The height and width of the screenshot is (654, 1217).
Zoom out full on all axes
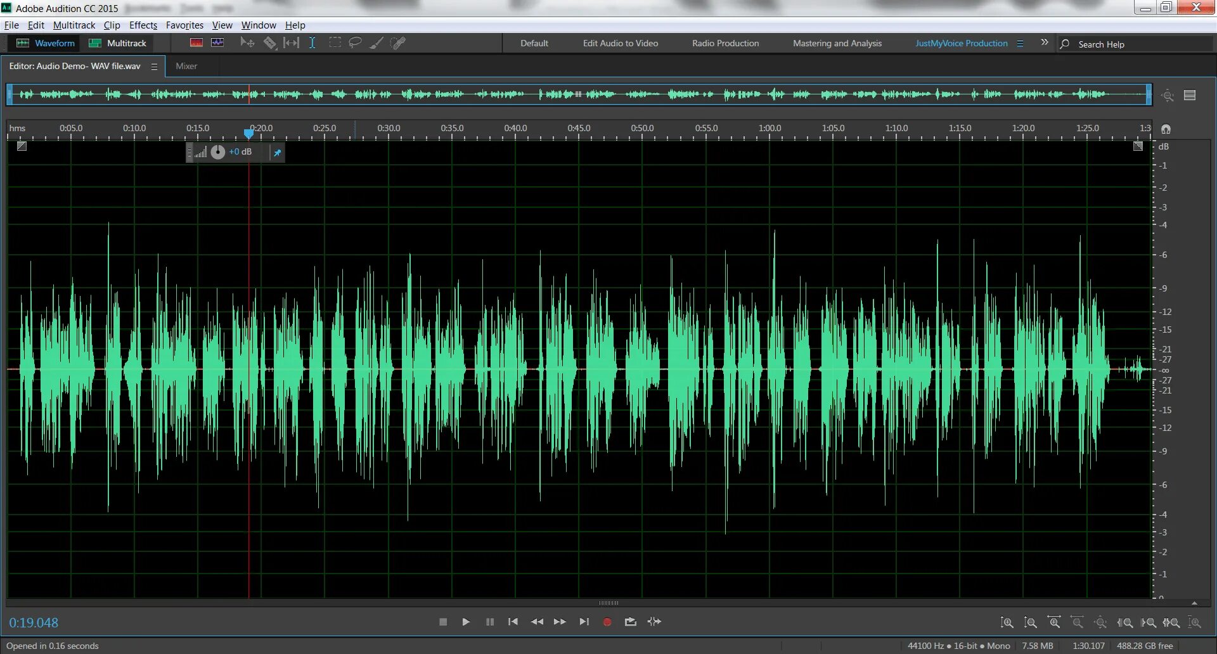(x=1100, y=622)
